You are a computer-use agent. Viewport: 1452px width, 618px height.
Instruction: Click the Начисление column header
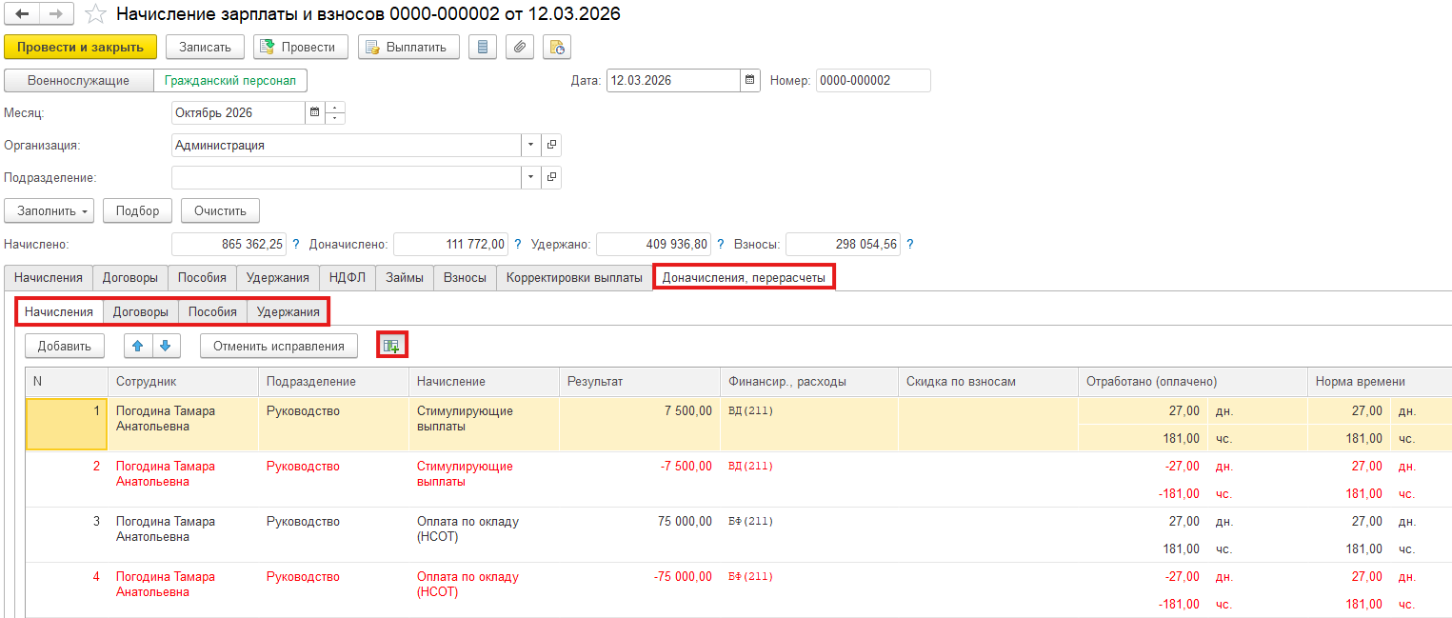pos(484,382)
